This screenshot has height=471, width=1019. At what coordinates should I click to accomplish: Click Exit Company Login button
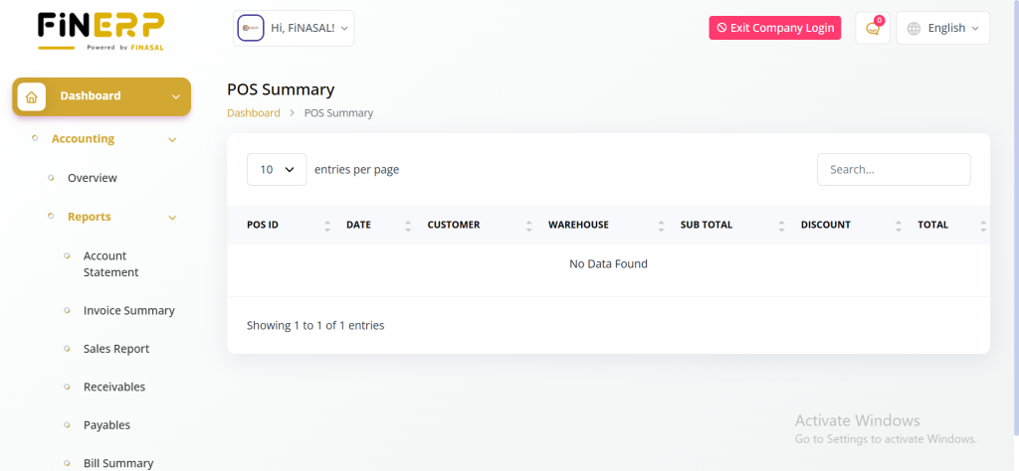click(774, 28)
